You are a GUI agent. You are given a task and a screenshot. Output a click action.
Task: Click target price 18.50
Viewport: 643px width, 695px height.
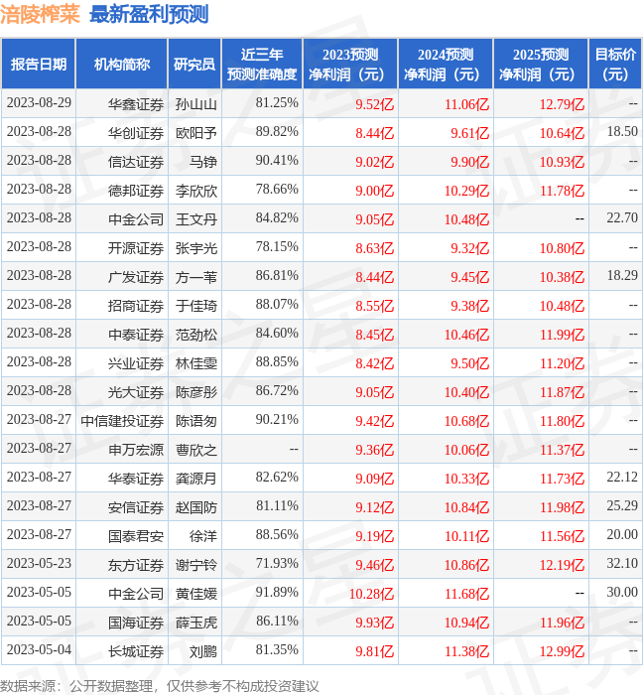[x=622, y=131]
